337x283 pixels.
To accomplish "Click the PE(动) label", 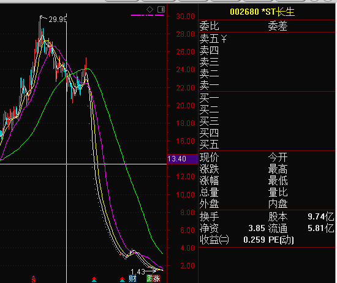I will pos(281,240).
